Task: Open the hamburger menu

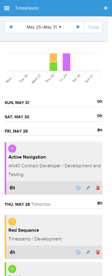Action: point(7,8)
